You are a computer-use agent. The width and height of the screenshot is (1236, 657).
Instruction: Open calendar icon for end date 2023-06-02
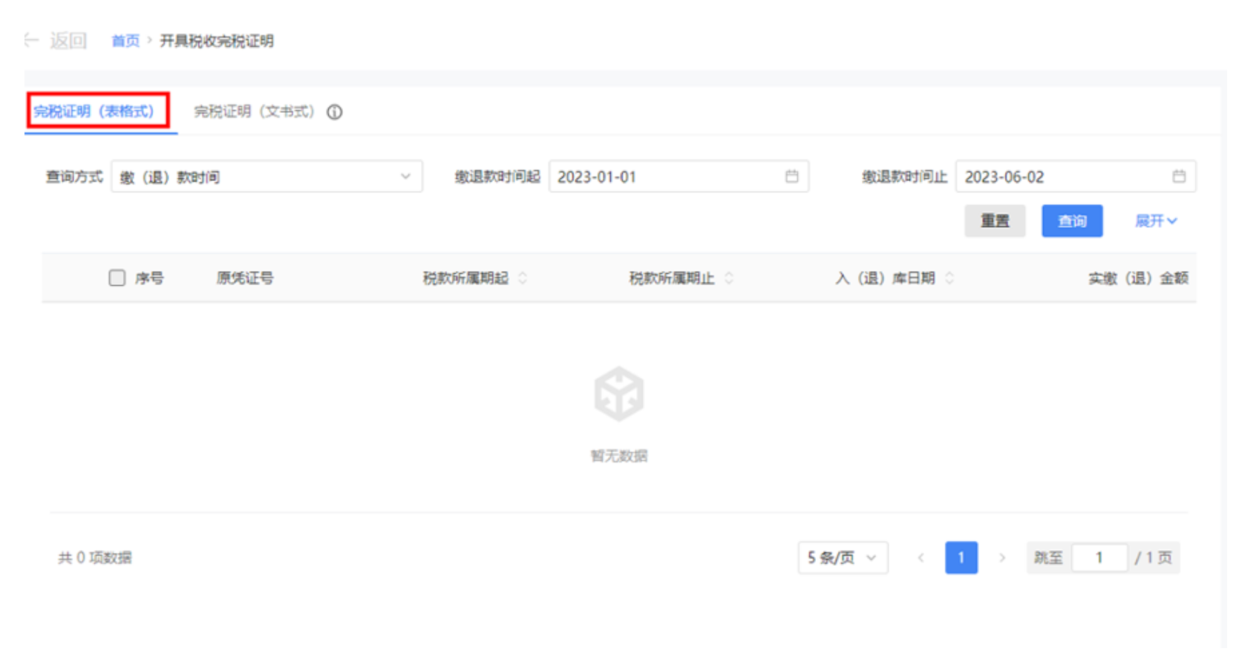[1179, 177]
